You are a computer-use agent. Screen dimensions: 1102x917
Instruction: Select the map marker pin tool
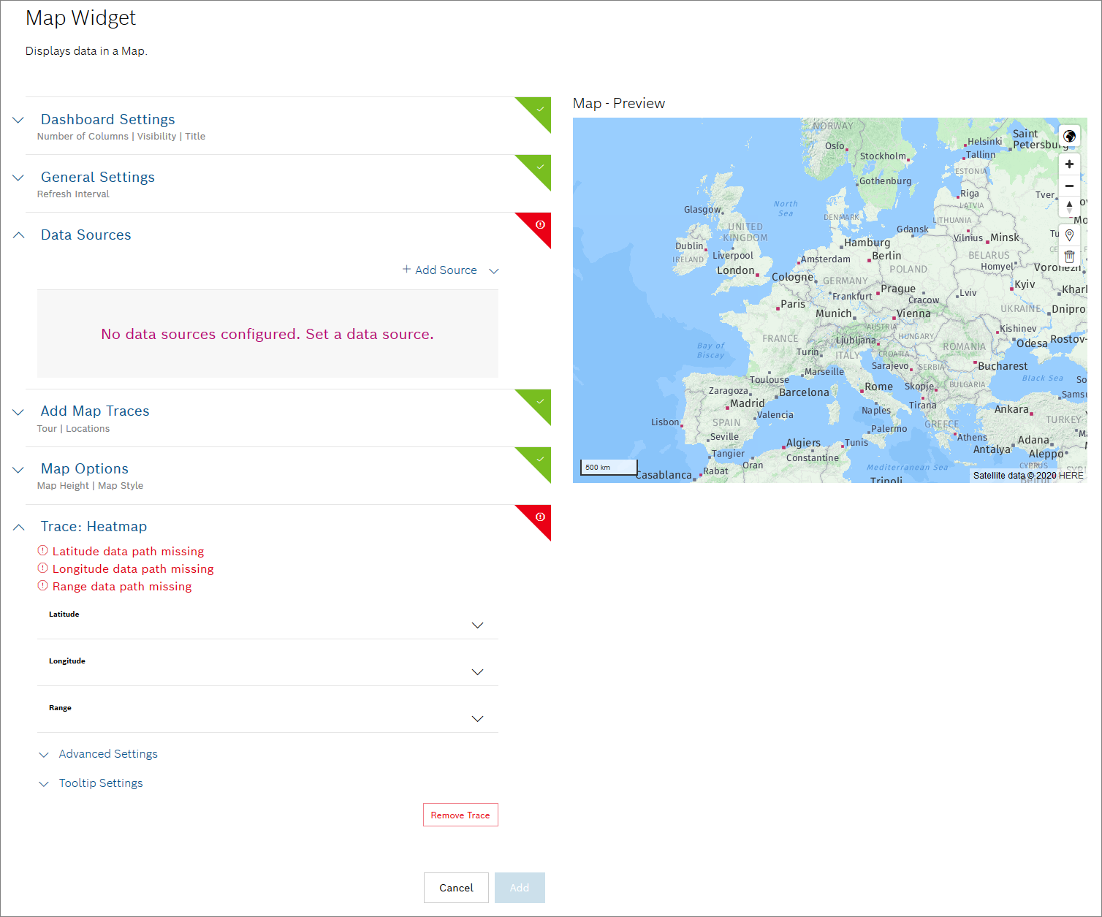coord(1069,235)
